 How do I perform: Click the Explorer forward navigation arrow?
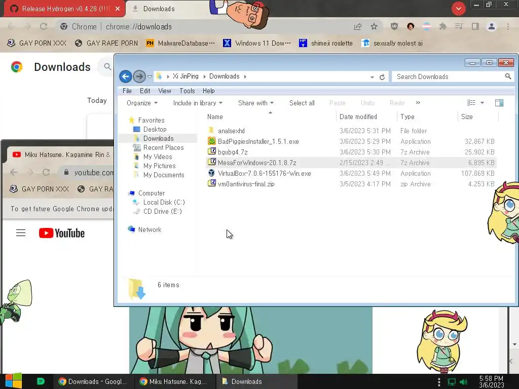(x=139, y=77)
